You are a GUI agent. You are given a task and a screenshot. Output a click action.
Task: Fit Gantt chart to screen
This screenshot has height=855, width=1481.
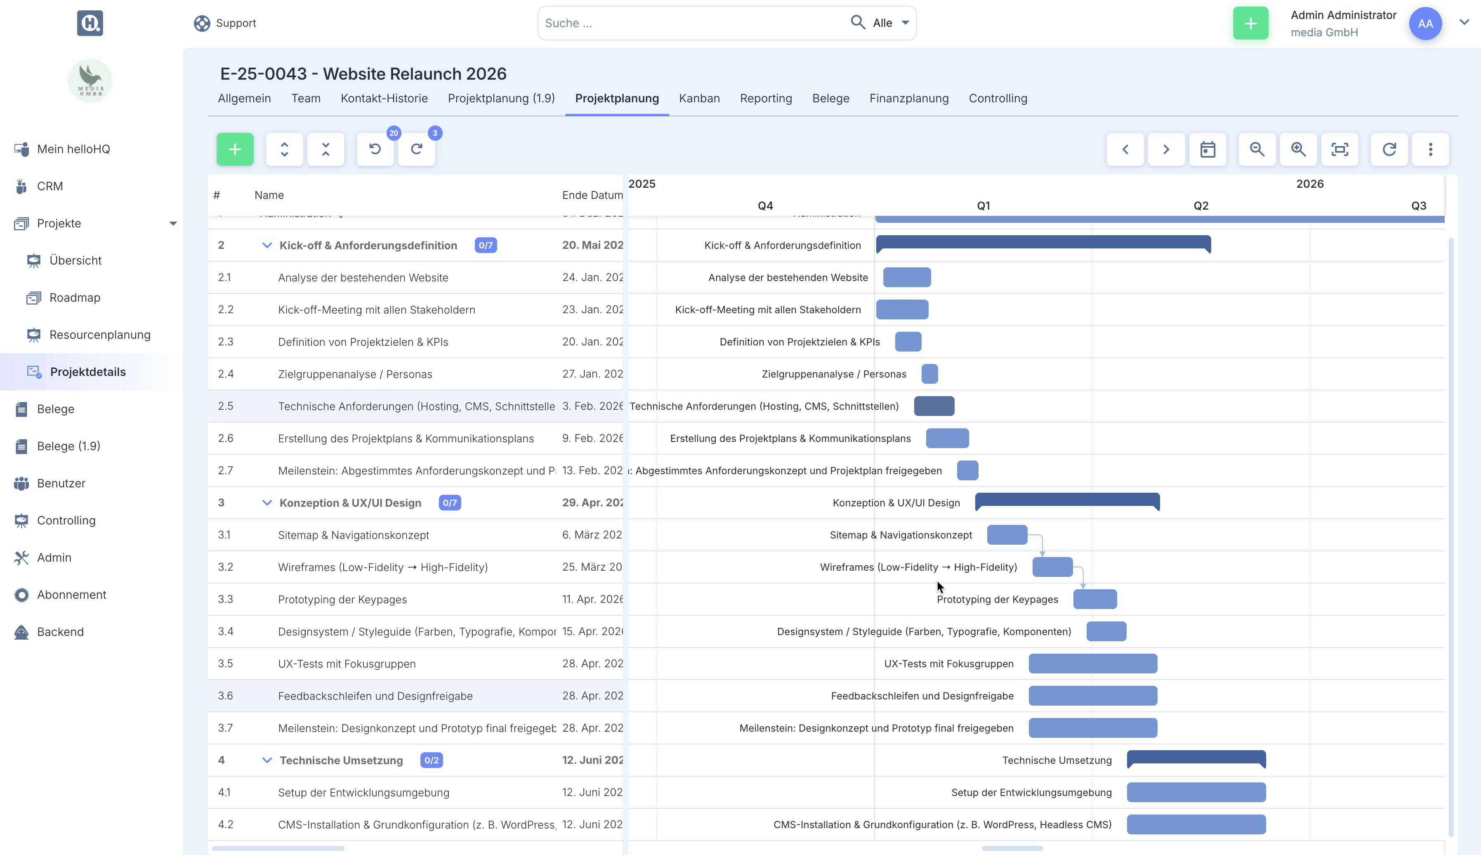pyautogui.click(x=1340, y=149)
